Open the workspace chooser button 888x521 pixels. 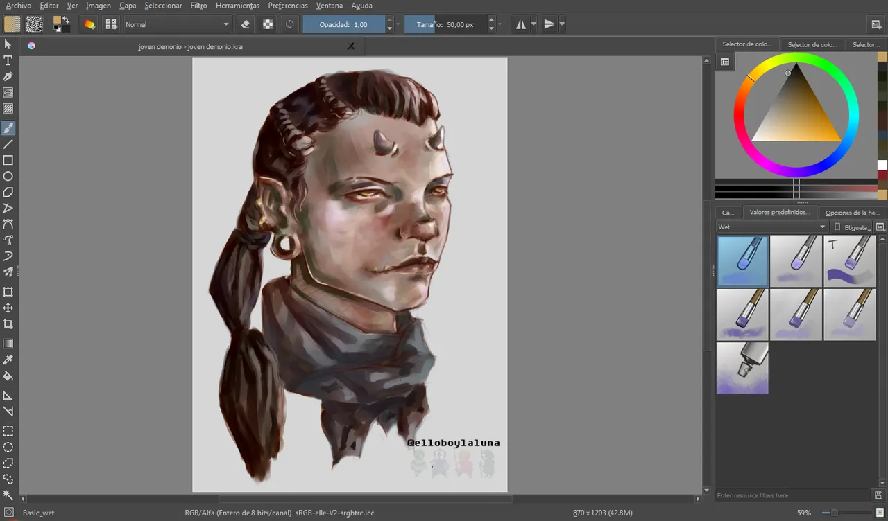coord(876,24)
